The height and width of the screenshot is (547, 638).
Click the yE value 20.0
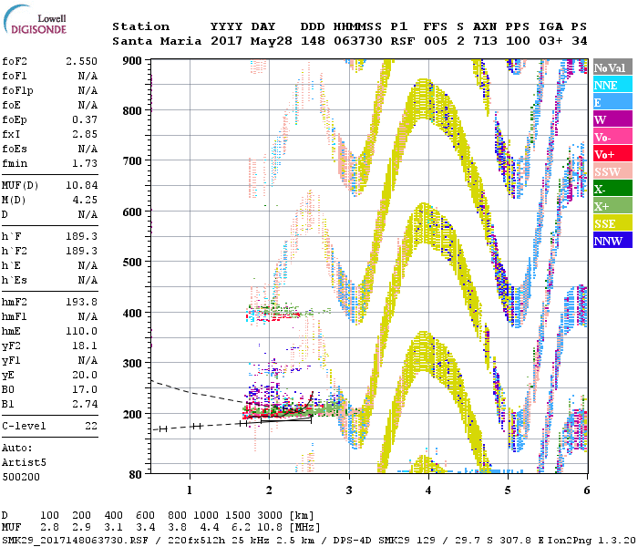[x=85, y=376]
